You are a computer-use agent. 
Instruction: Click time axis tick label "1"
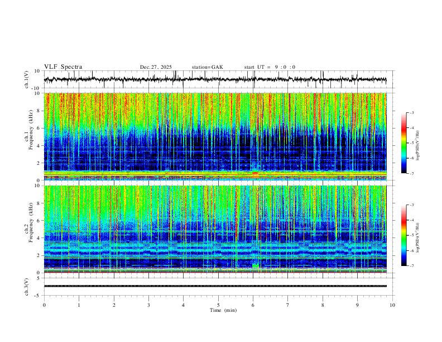click(x=79, y=305)
